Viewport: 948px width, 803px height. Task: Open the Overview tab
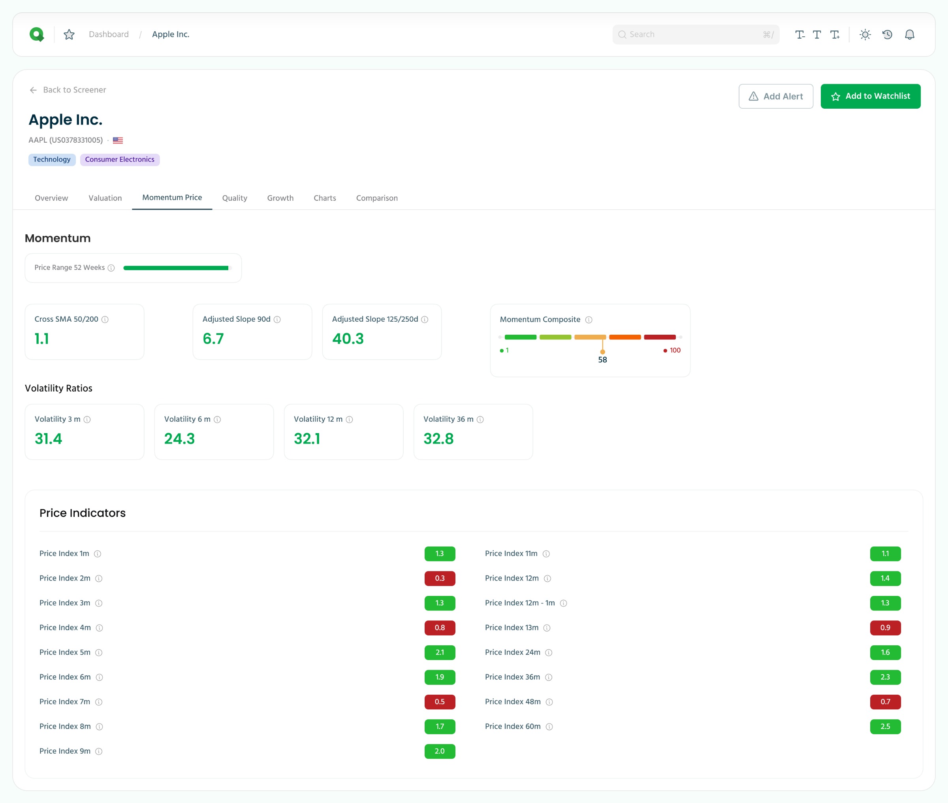(x=51, y=198)
